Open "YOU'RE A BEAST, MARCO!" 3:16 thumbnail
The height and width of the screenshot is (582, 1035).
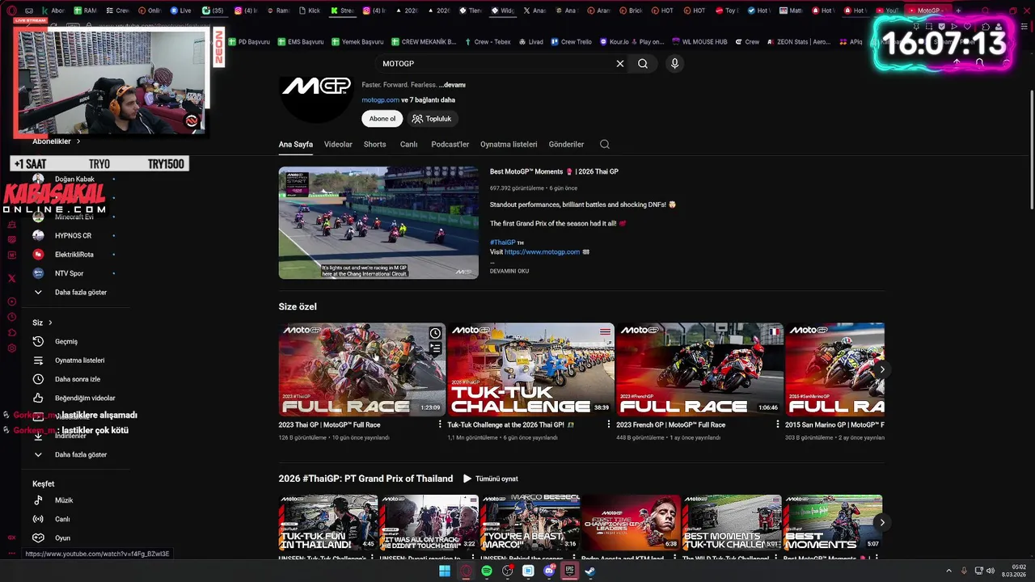[530, 523]
